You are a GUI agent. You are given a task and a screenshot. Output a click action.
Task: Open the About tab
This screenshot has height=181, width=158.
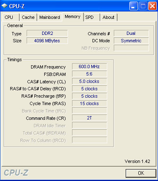click(109, 17)
